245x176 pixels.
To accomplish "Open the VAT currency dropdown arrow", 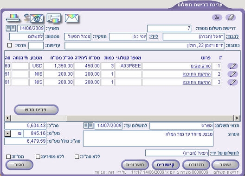I will click(x=7, y=134).
